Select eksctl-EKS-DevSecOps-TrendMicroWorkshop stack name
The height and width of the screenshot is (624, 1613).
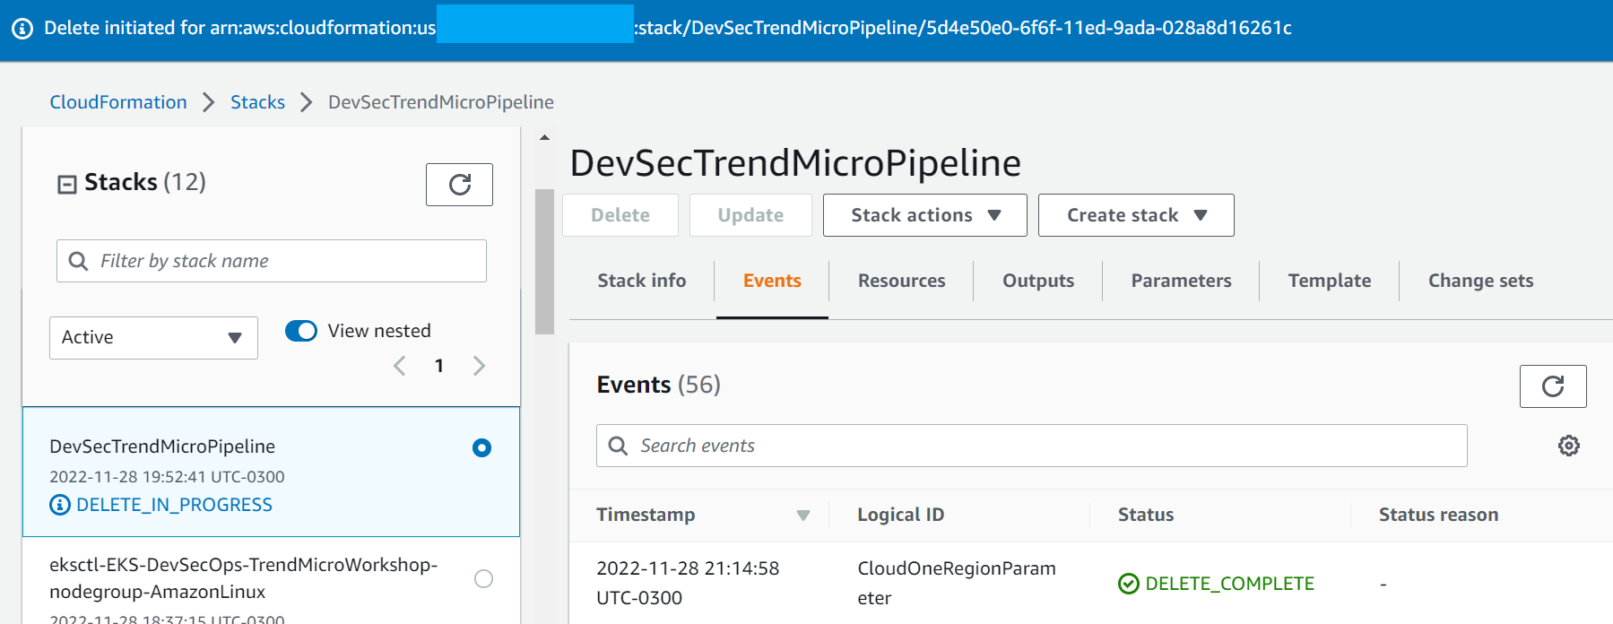pyautogui.click(x=243, y=578)
